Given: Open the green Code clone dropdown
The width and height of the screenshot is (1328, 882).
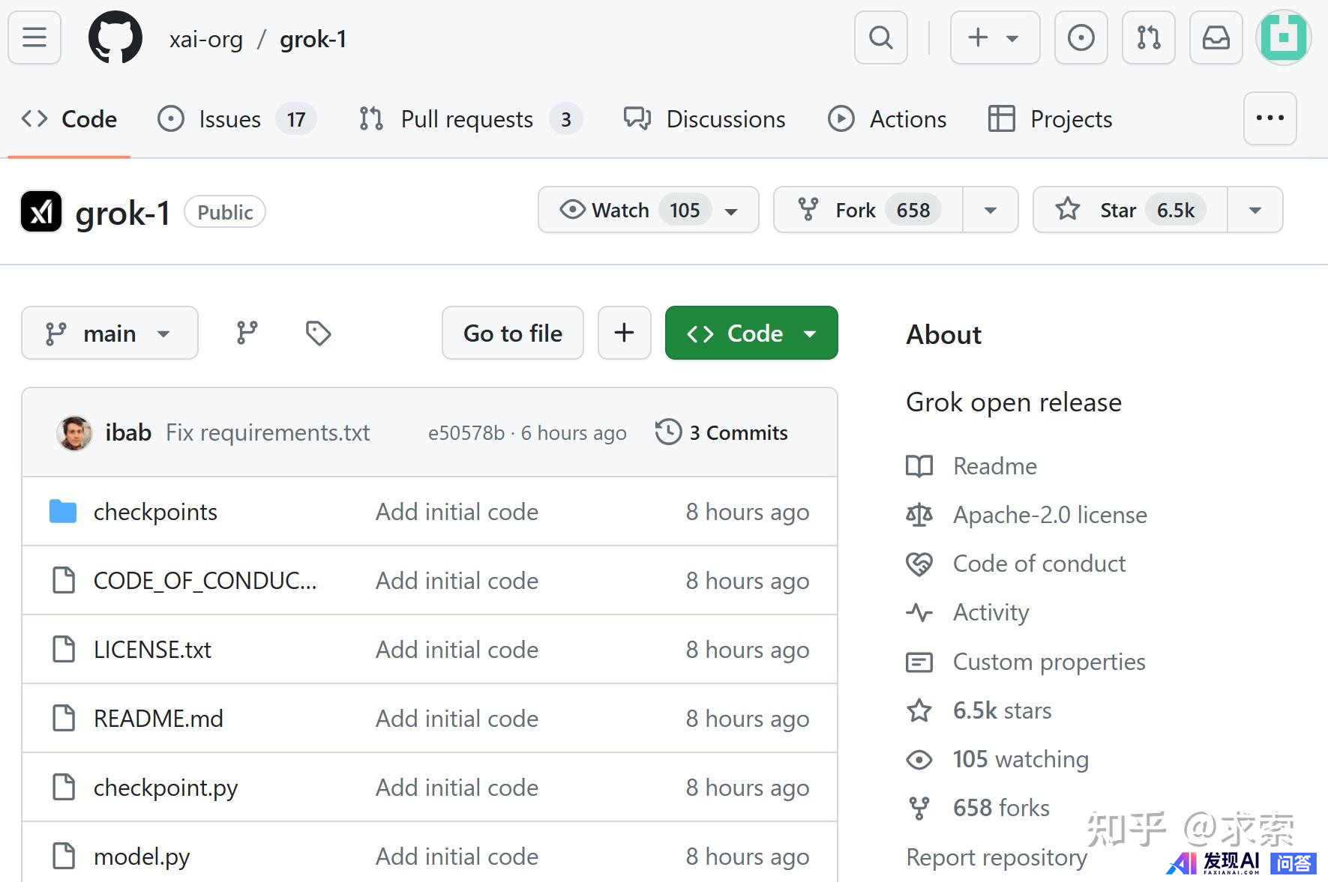Looking at the screenshot, I should pos(751,333).
